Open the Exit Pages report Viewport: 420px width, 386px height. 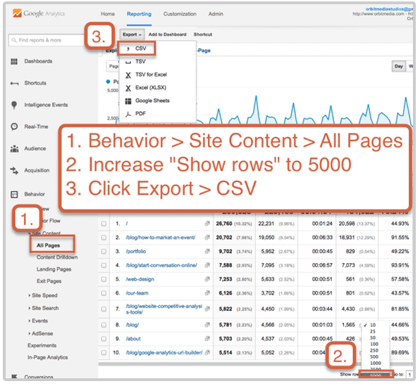[x=49, y=281]
